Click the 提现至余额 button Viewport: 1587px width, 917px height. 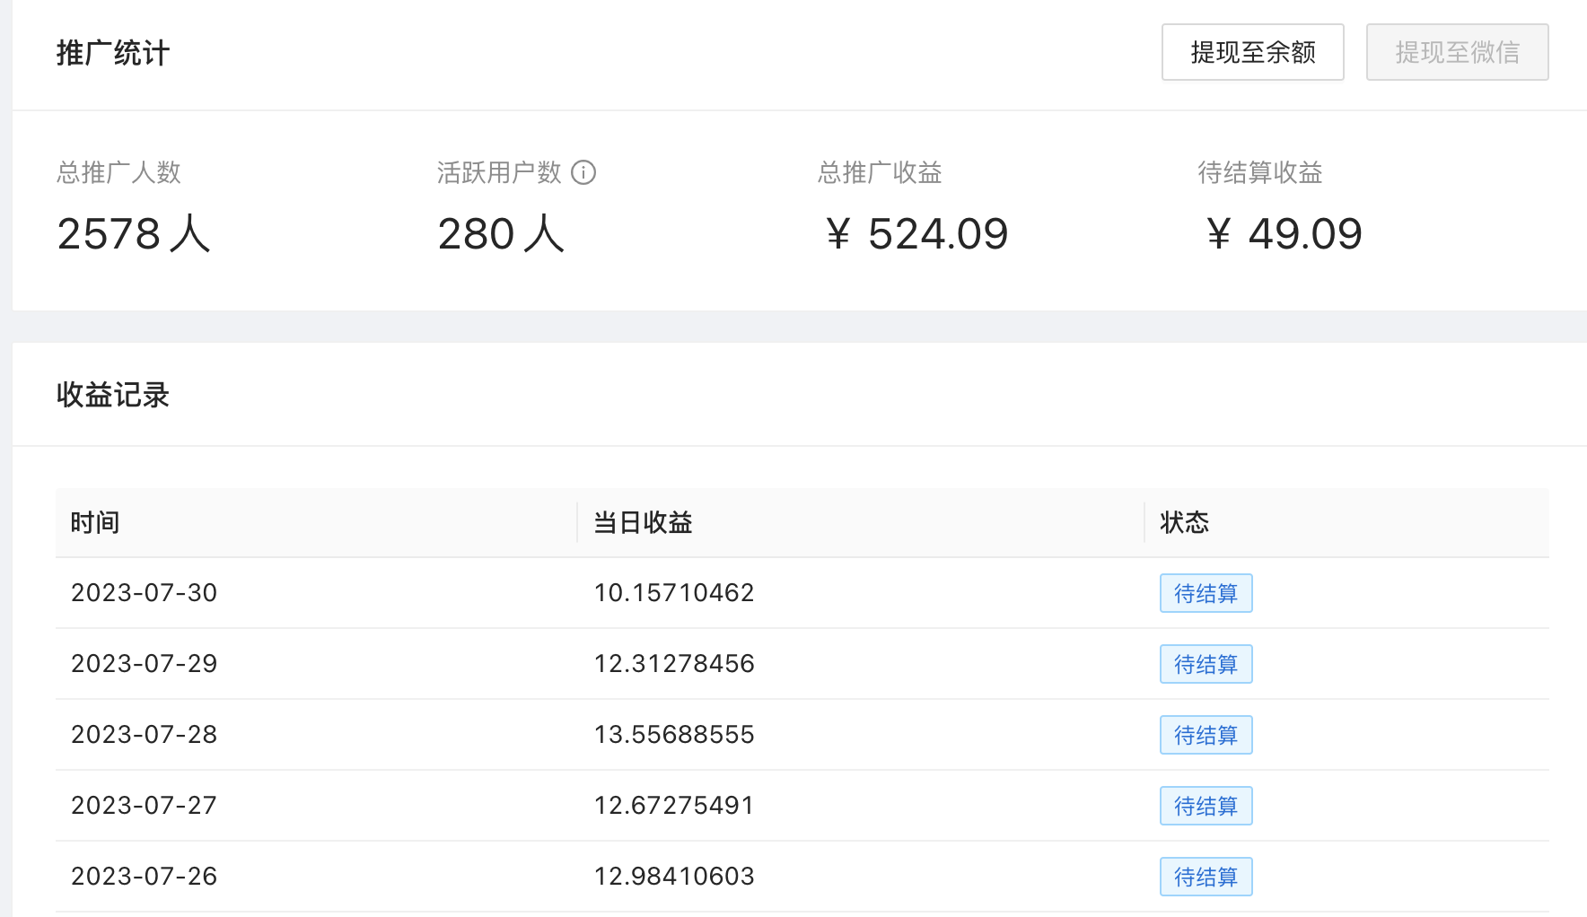1252,52
